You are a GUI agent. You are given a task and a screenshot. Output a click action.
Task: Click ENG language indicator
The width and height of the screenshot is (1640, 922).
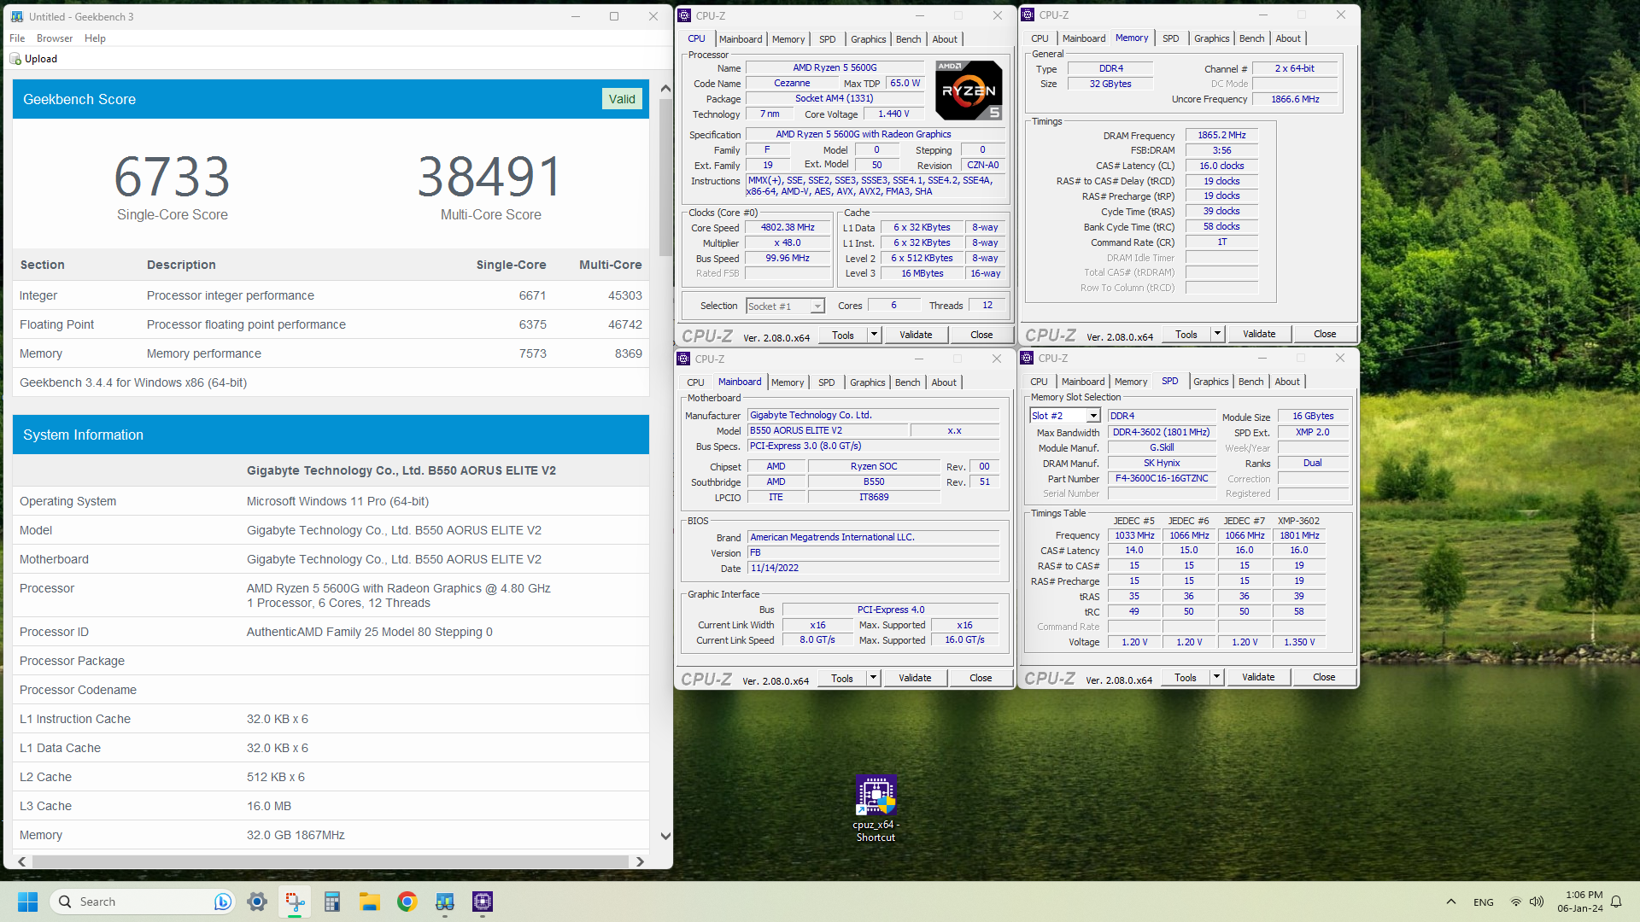point(1484,902)
